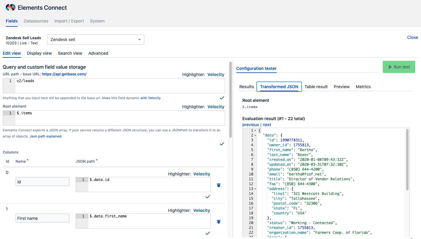Click the First name column name field
The width and height of the screenshot is (421, 239).
click(x=43, y=218)
